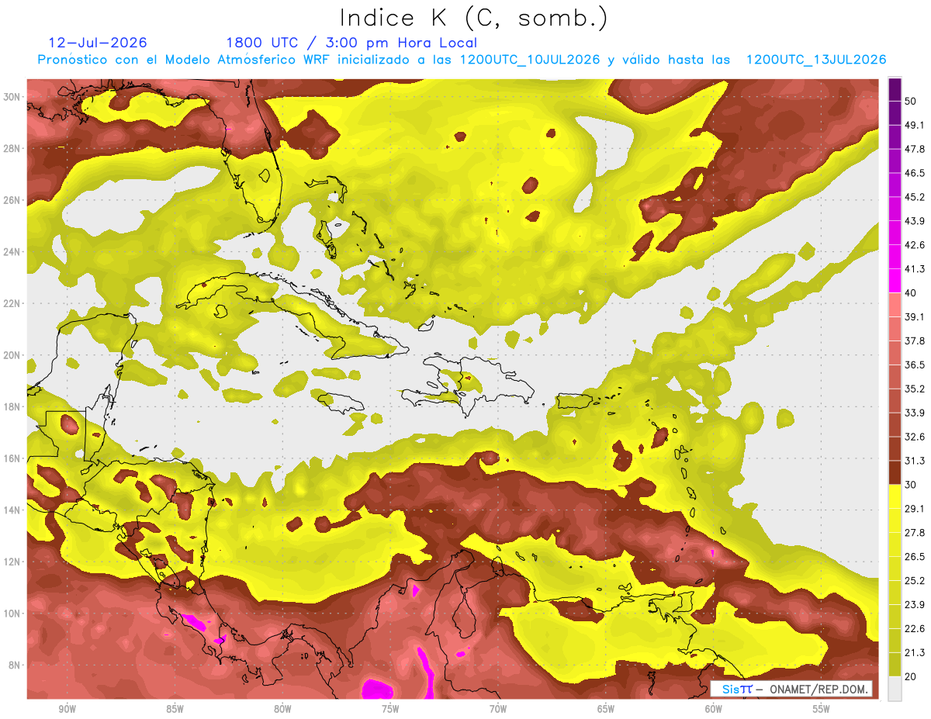
Task: Click the legend value "42.6"
Action: pyautogui.click(x=914, y=245)
